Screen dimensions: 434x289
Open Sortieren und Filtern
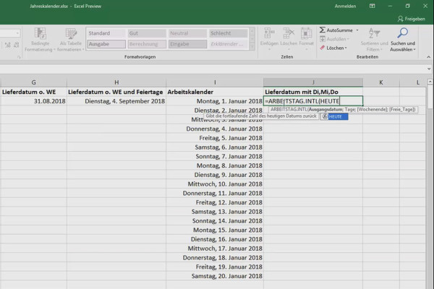(374, 40)
